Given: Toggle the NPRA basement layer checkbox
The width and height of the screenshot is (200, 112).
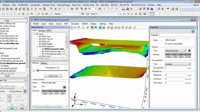Looking at the screenshot, I should click(40, 46).
